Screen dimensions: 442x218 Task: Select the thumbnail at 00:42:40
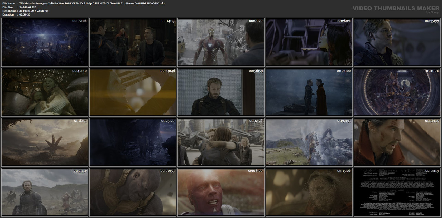[45, 92]
